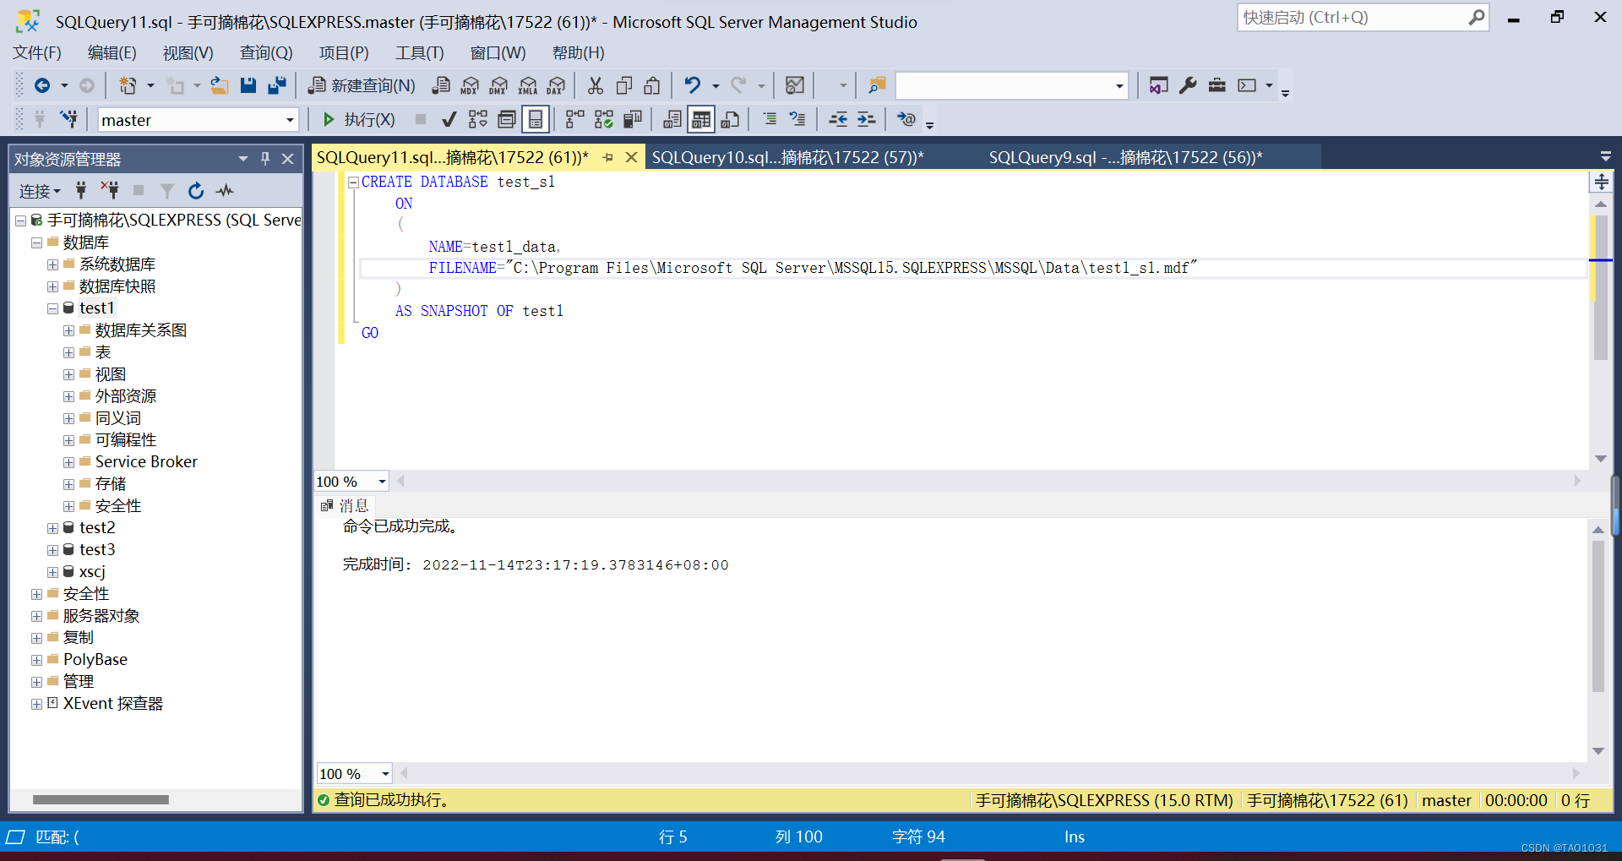The height and width of the screenshot is (861, 1622).
Task: Click the open file folder icon
Action: (220, 85)
